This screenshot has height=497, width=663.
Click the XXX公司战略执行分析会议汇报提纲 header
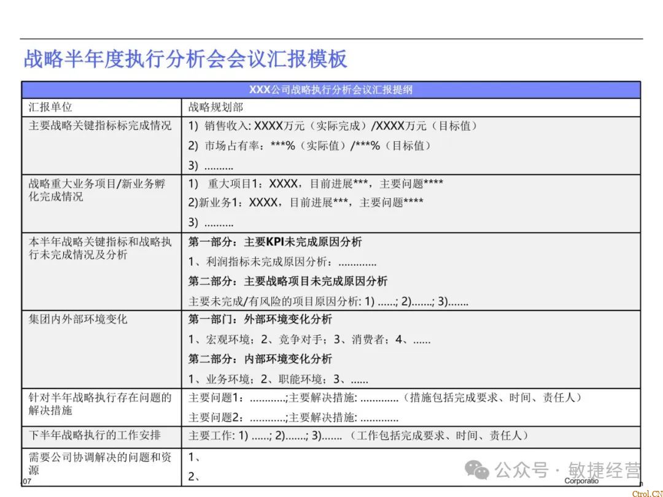click(331, 90)
